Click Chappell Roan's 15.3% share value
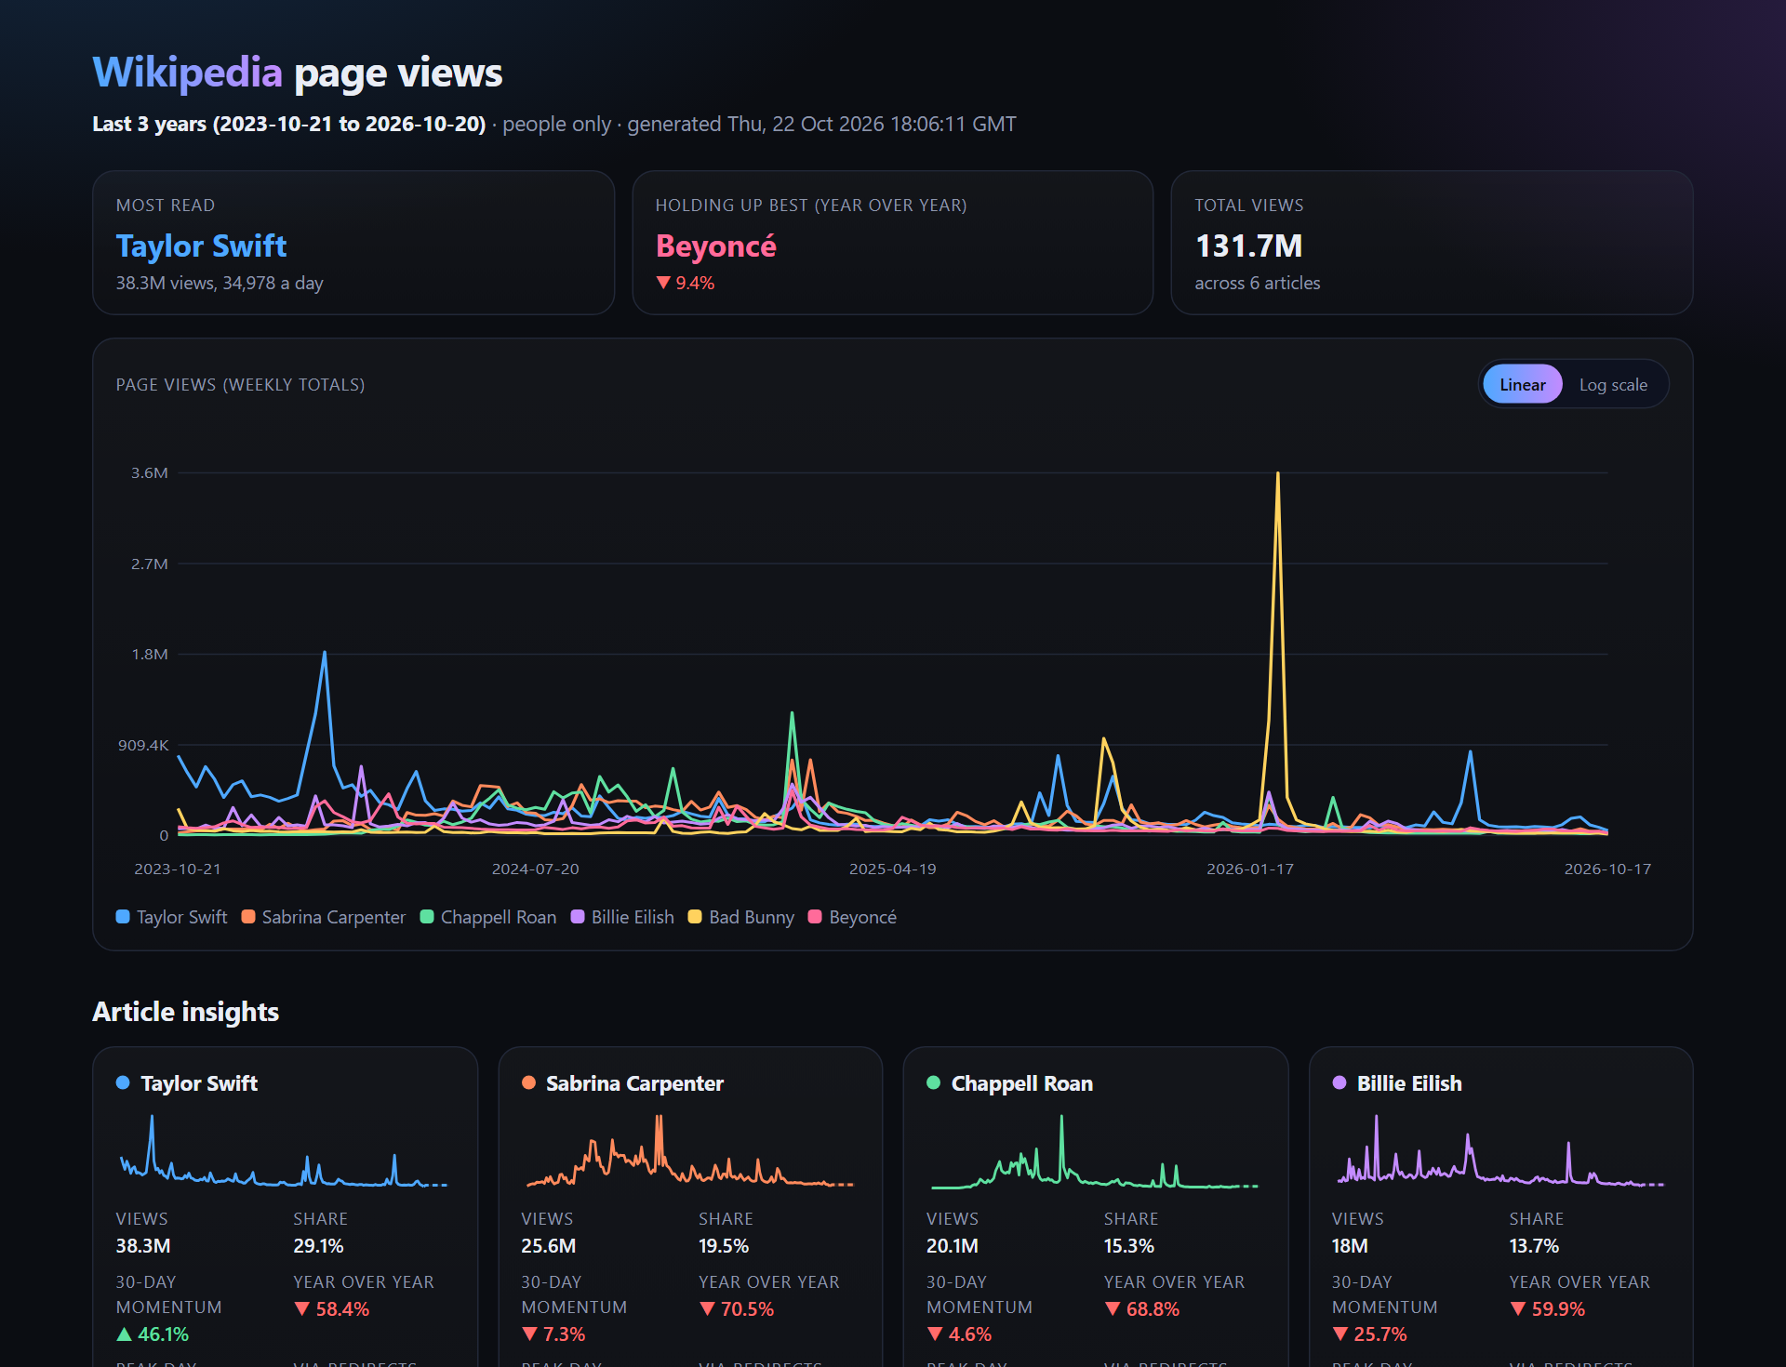Screen dimensions: 1786x1367 pos(1128,1245)
